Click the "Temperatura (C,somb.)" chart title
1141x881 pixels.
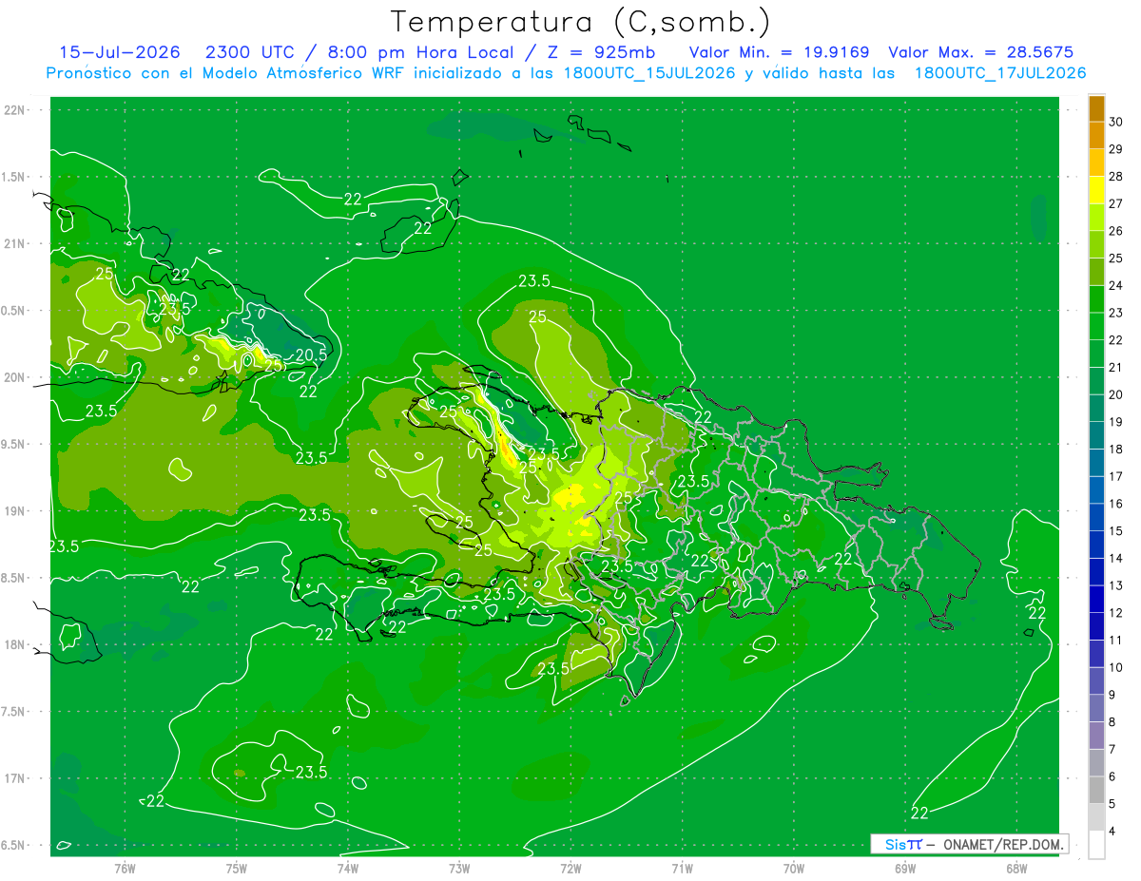(x=580, y=21)
